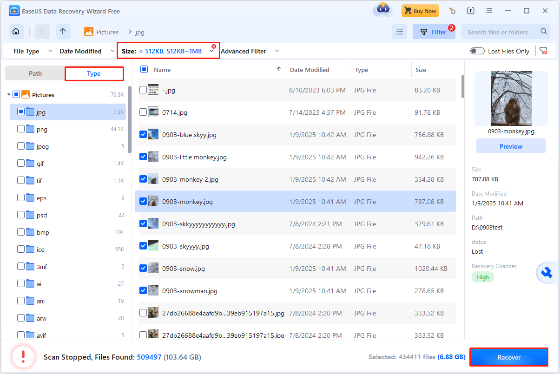Select the bmp folder in tree
Image resolution: width=560 pixels, height=374 pixels.
(x=68, y=232)
